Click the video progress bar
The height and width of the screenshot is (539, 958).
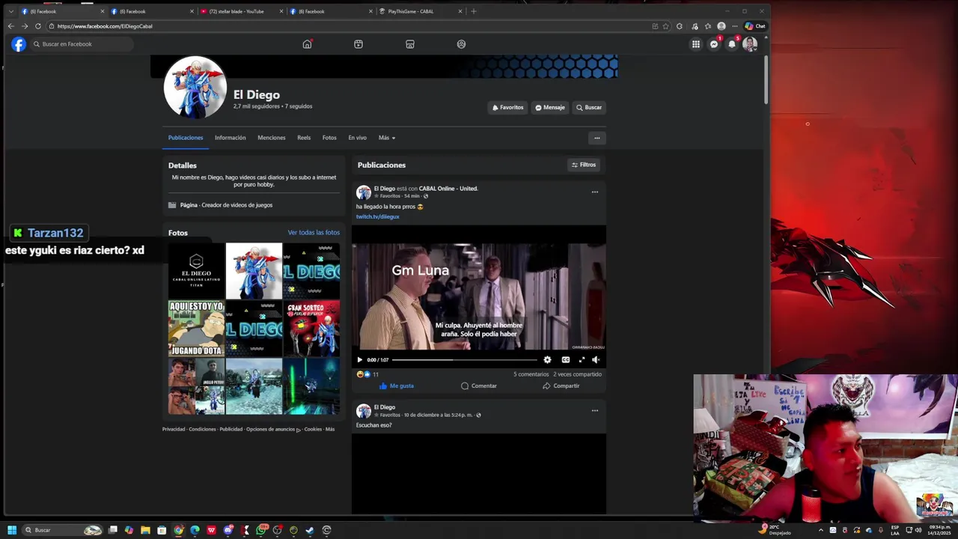[464, 360]
